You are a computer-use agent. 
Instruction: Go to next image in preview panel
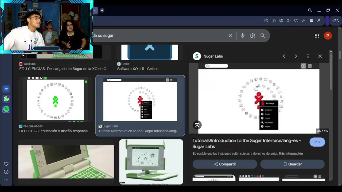296,56
